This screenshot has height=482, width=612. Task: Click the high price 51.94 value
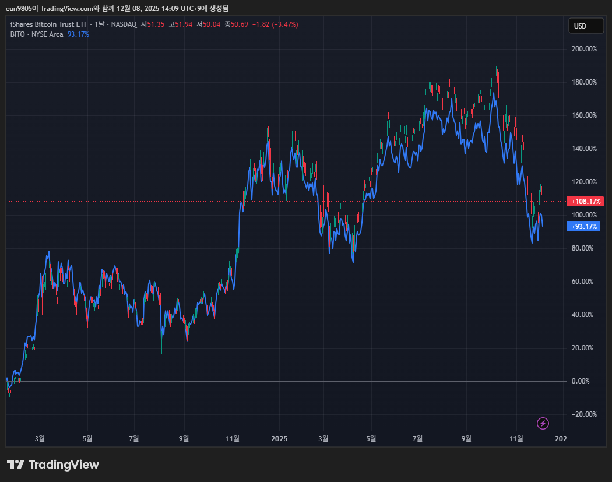click(x=184, y=24)
